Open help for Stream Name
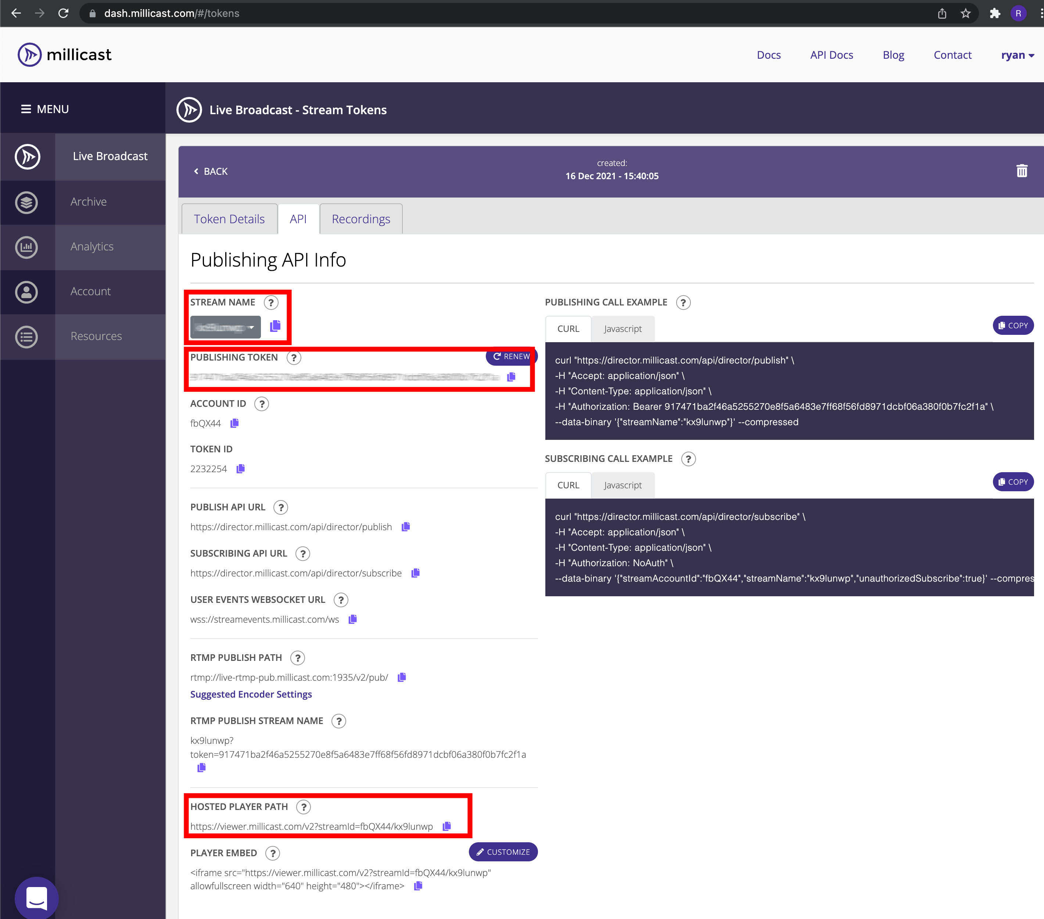This screenshot has height=919, width=1044. [x=271, y=303]
